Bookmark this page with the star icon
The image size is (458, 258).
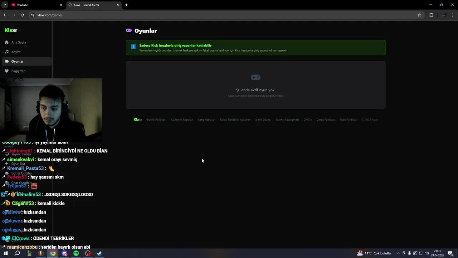coord(419,15)
